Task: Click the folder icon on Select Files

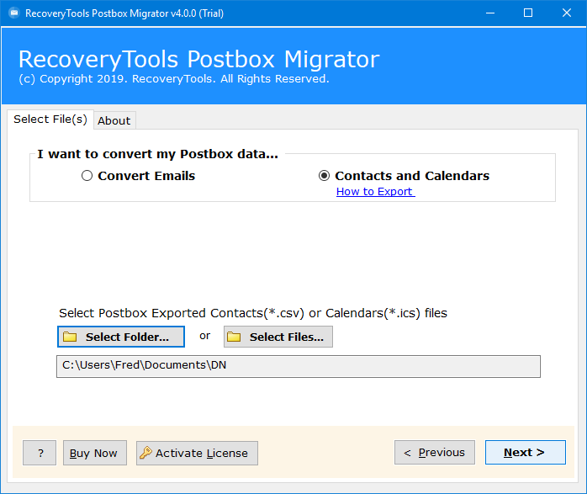Action: (x=234, y=337)
